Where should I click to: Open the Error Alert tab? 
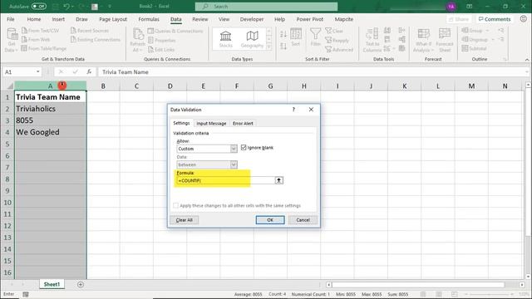click(243, 124)
